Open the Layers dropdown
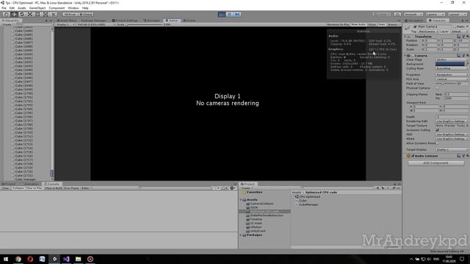470x264 pixels. (x=435, y=15)
